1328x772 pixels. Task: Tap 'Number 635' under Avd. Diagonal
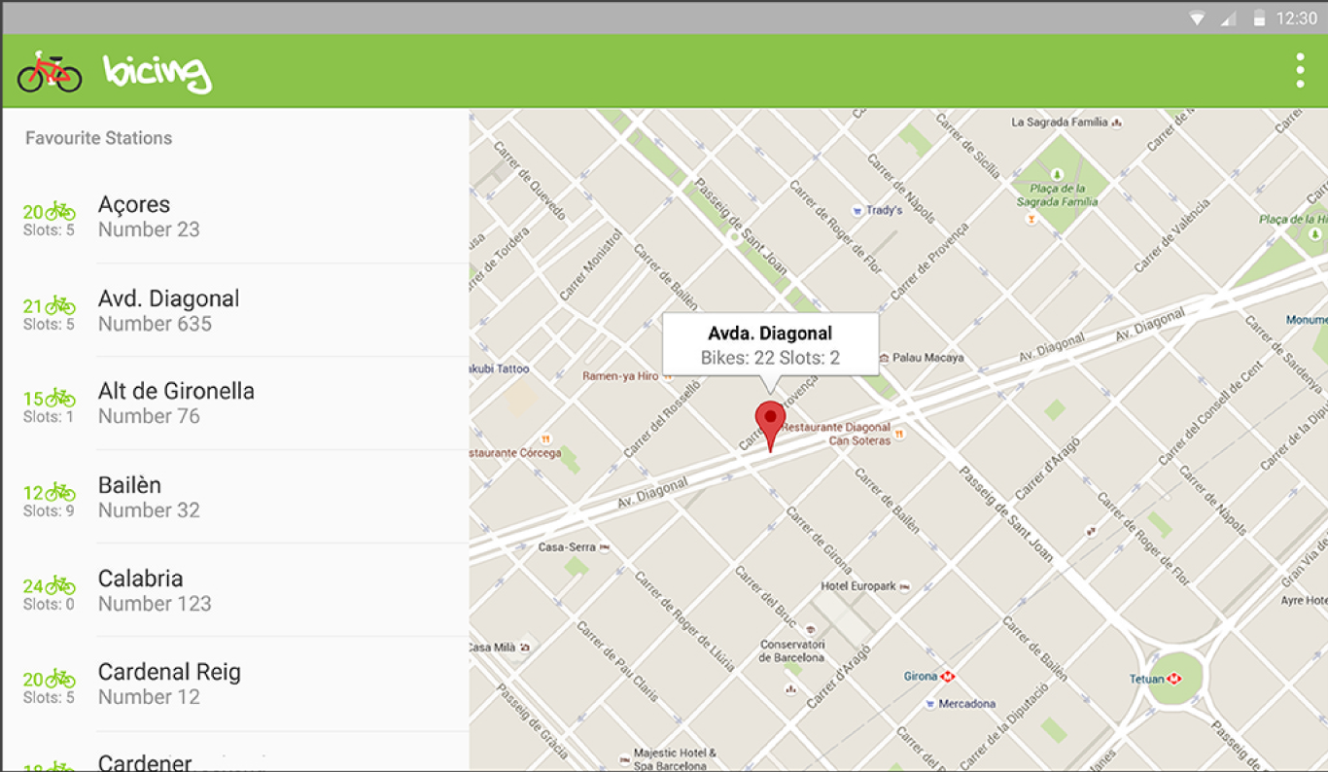(155, 324)
